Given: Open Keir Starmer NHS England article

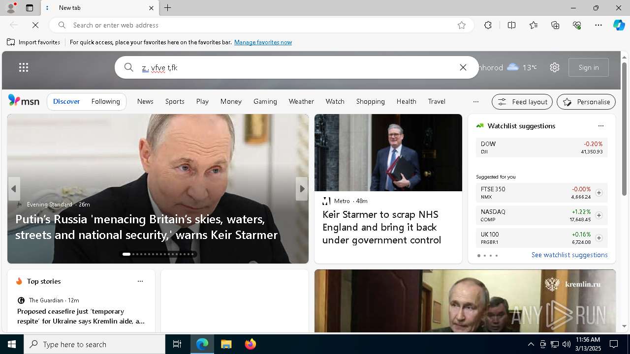Looking at the screenshot, I should pos(381,227).
